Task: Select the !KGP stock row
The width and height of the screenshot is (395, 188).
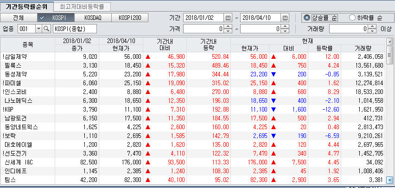Action: click(x=193, y=109)
